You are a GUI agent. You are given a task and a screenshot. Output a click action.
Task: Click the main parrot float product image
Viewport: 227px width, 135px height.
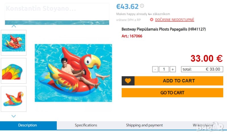pyautogui.click(x=73, y=73)
